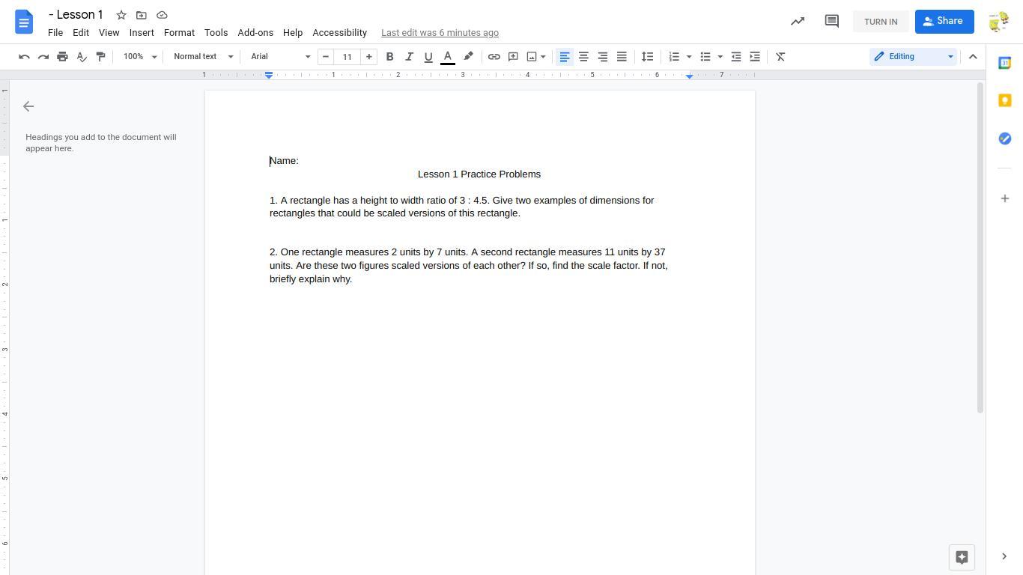The height and width of the screenshot is (575, 1023).
Task: Redo the last action
Action: coord(43,57)
